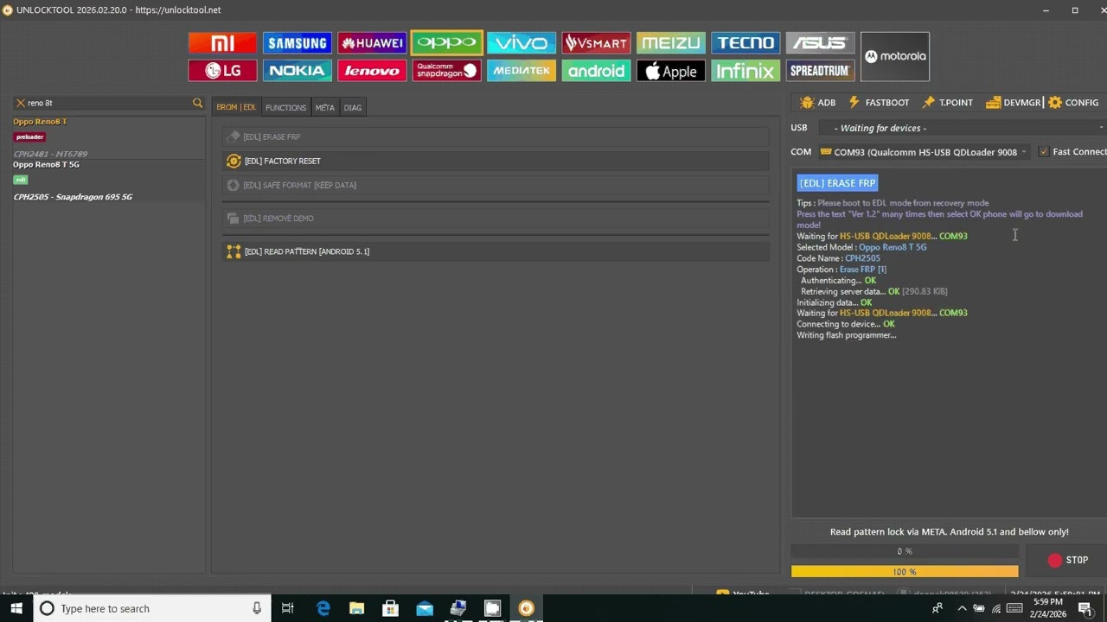Viewport: 1107px width, 622px height.
Task: Click the [EDL] REMOVE DEMO button
Action: [x=495, y=219]
